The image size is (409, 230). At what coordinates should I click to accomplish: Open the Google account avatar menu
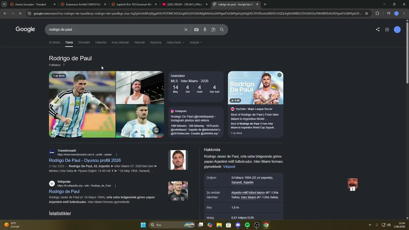click(397, 30)
